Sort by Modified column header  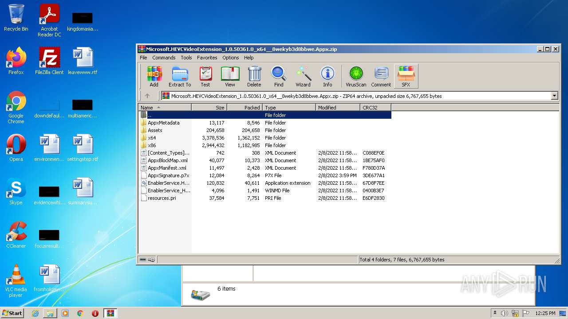coord(338,107)
